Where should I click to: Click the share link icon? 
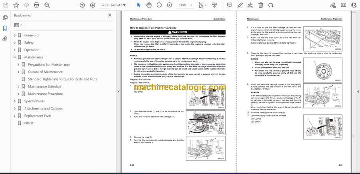(x=333, y=5)
